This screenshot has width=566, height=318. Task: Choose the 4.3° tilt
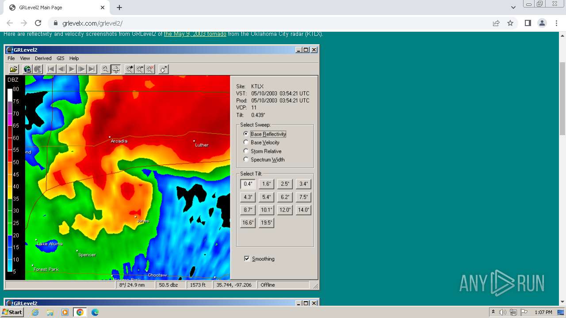click(x=248, y=197)
